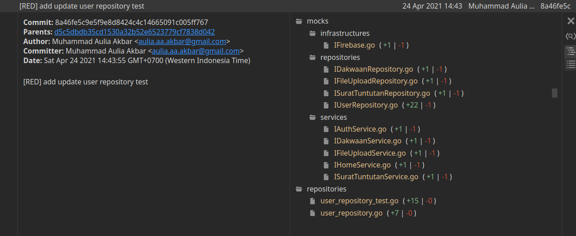Open parent commit hash d5c5dbdb link
This screenshot has height=236, width=576.
click(134, 32)
